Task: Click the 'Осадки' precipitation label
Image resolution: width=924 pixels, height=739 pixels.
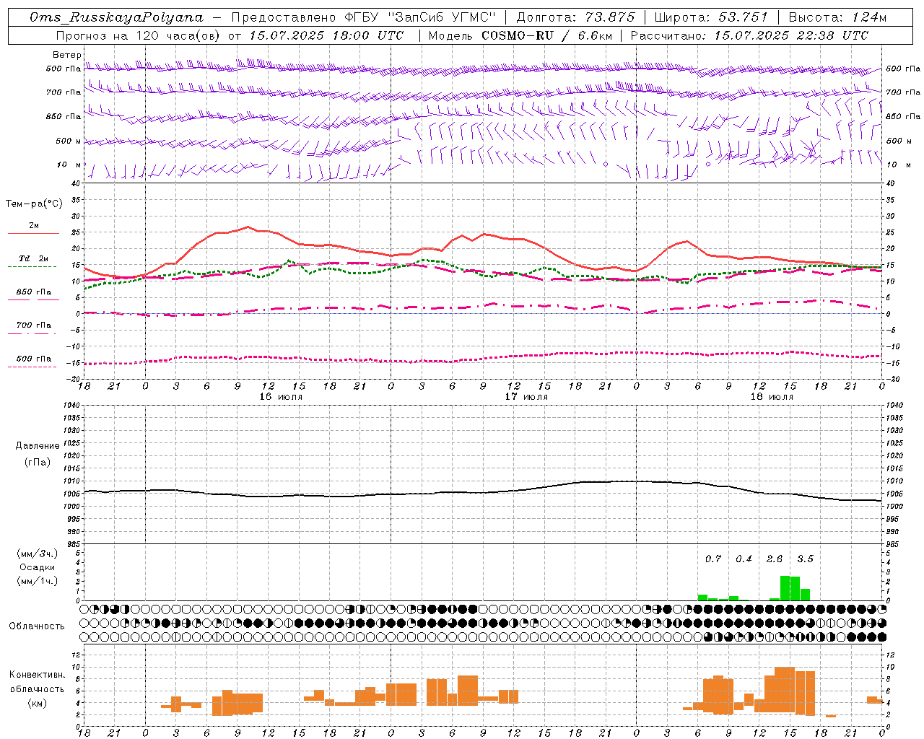Action: (x=38, y=567)
